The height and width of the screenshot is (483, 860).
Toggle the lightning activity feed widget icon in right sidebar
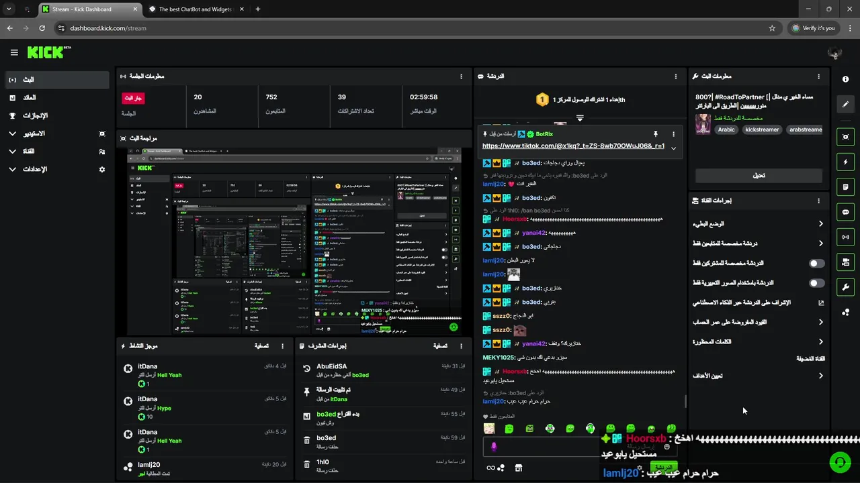coord(845,162)
